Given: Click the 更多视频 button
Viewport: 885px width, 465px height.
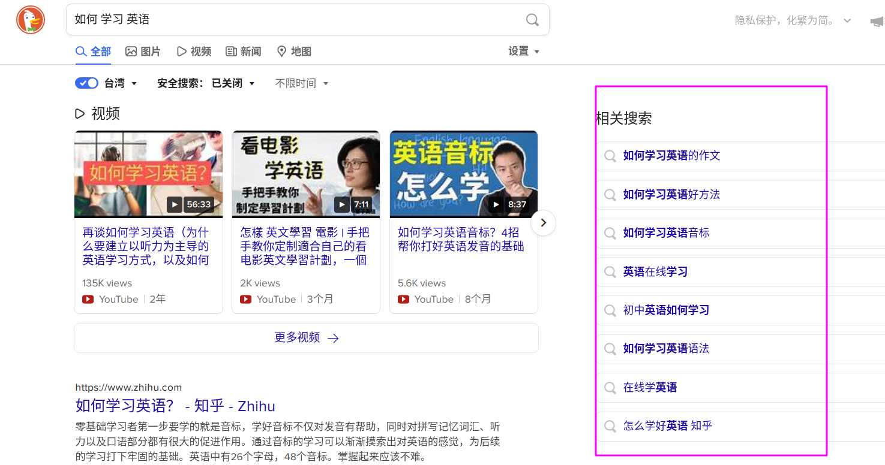Looking at the screenshot, I should click(306, 338).
